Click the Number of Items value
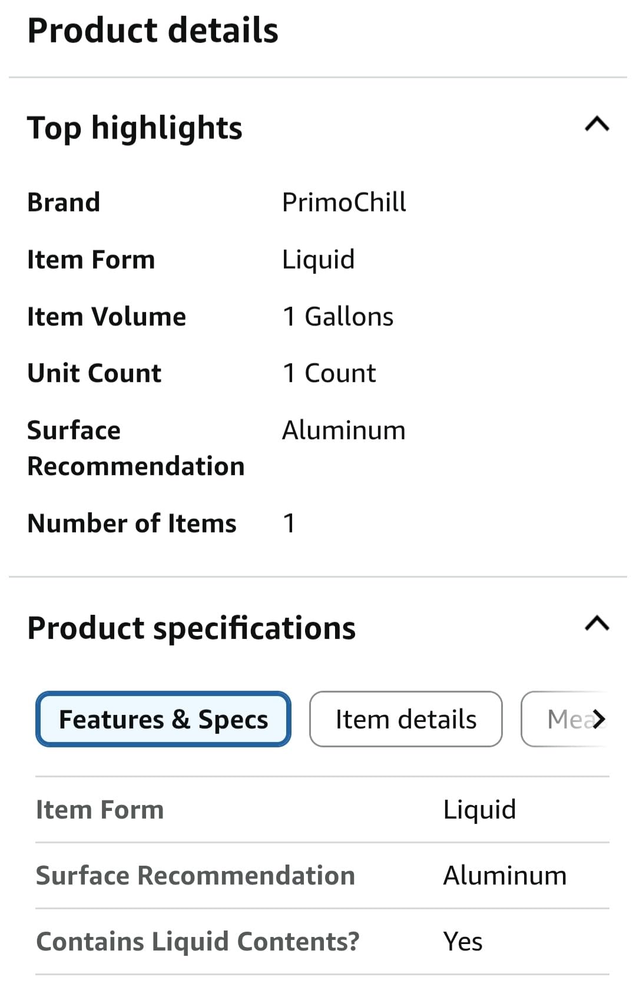The width and height of the screenshot is (636, 990). coord(289,522)
